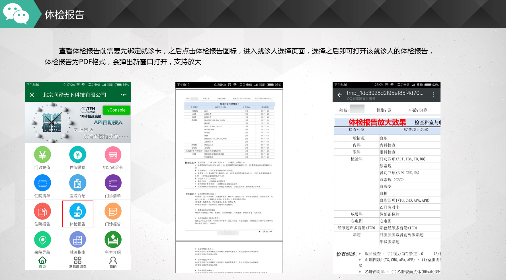The image size is (506, 280).
Task: Open the 住院清单 list icon
Action: tap(42, 183)
